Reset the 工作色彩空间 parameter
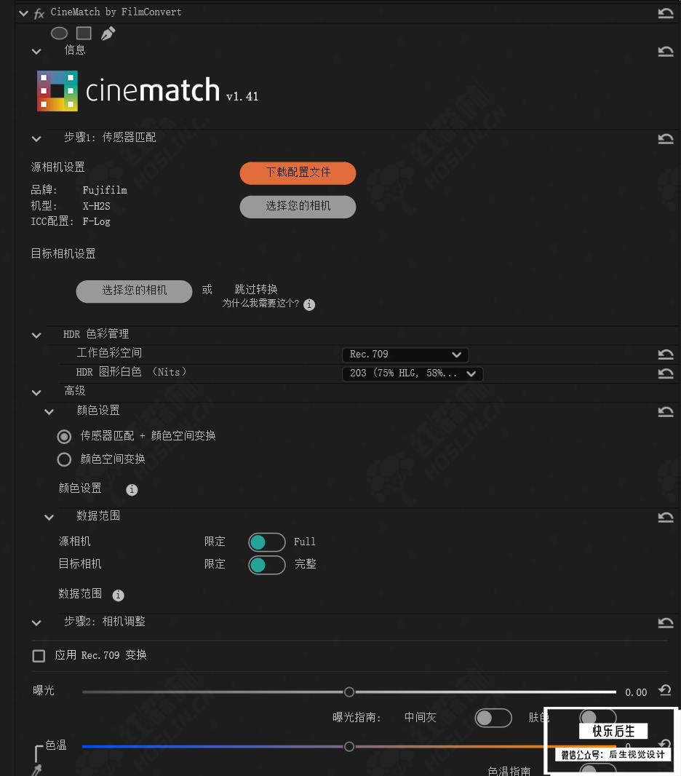 coord(666,355)
